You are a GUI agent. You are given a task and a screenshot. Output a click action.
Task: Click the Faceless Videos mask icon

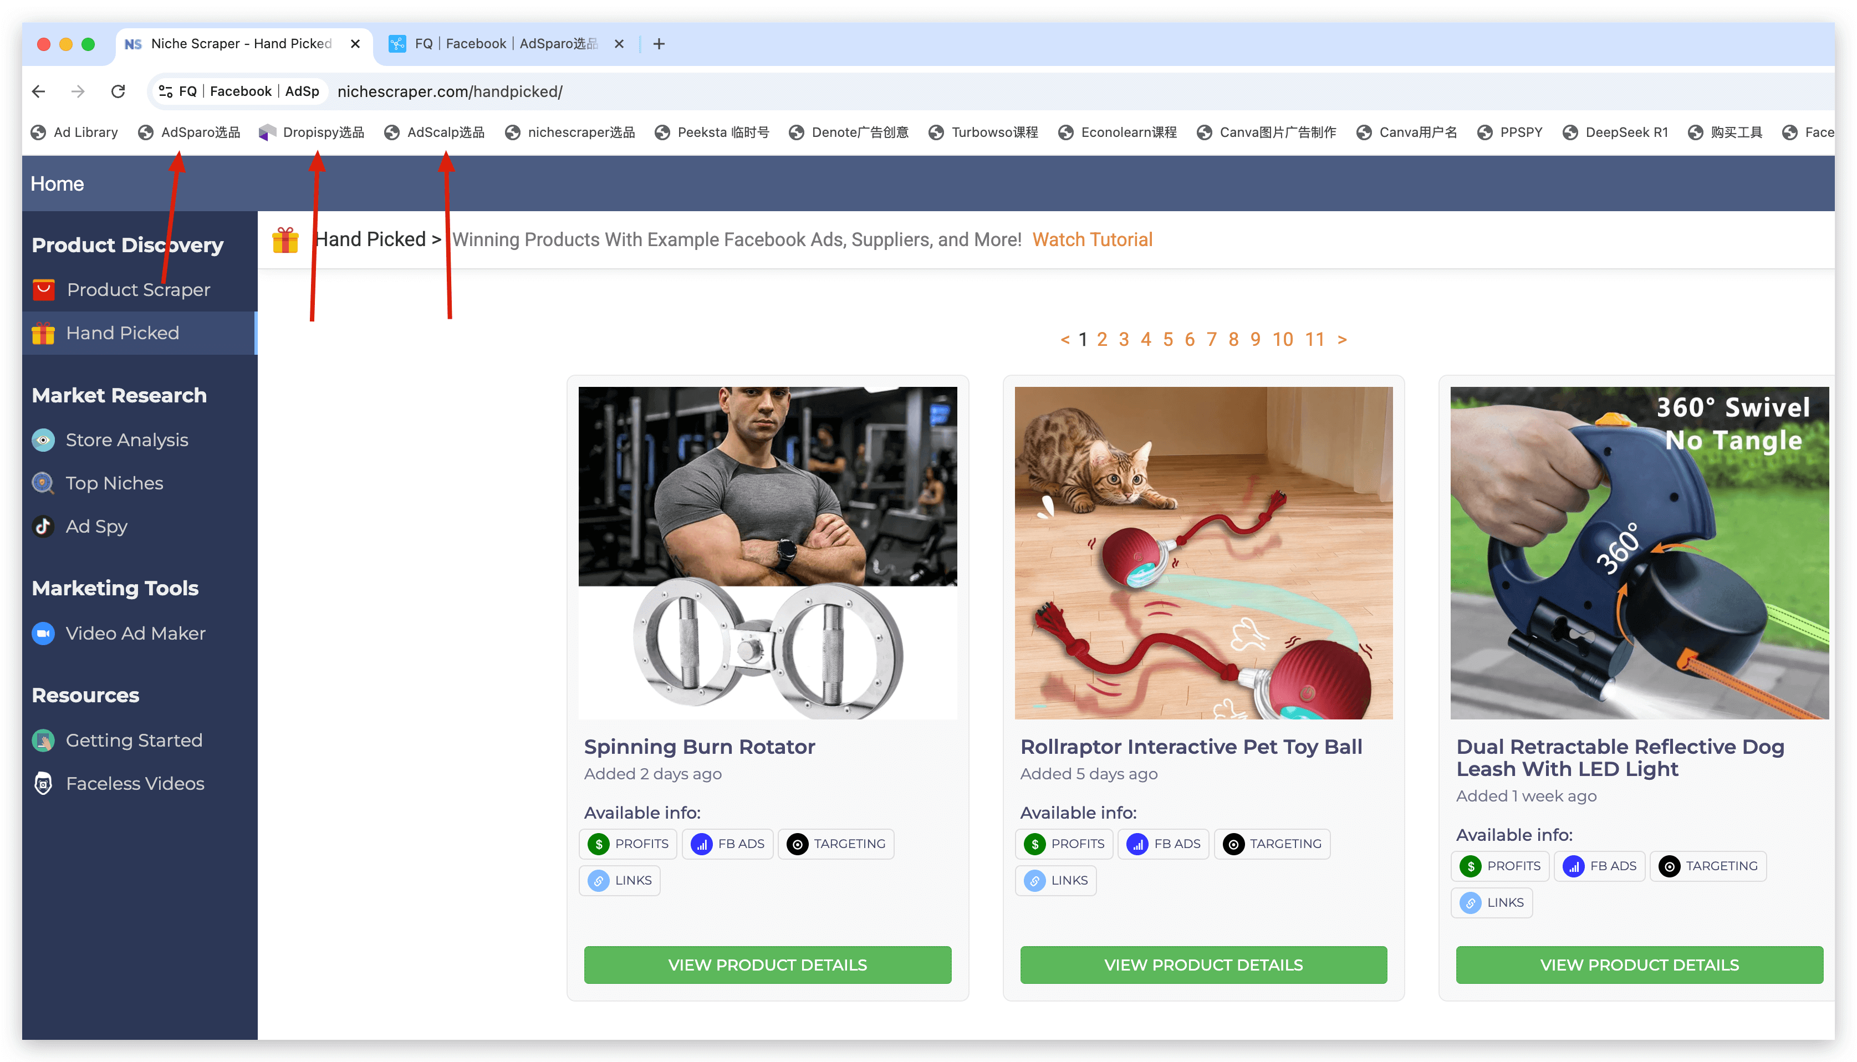(44, 783)
